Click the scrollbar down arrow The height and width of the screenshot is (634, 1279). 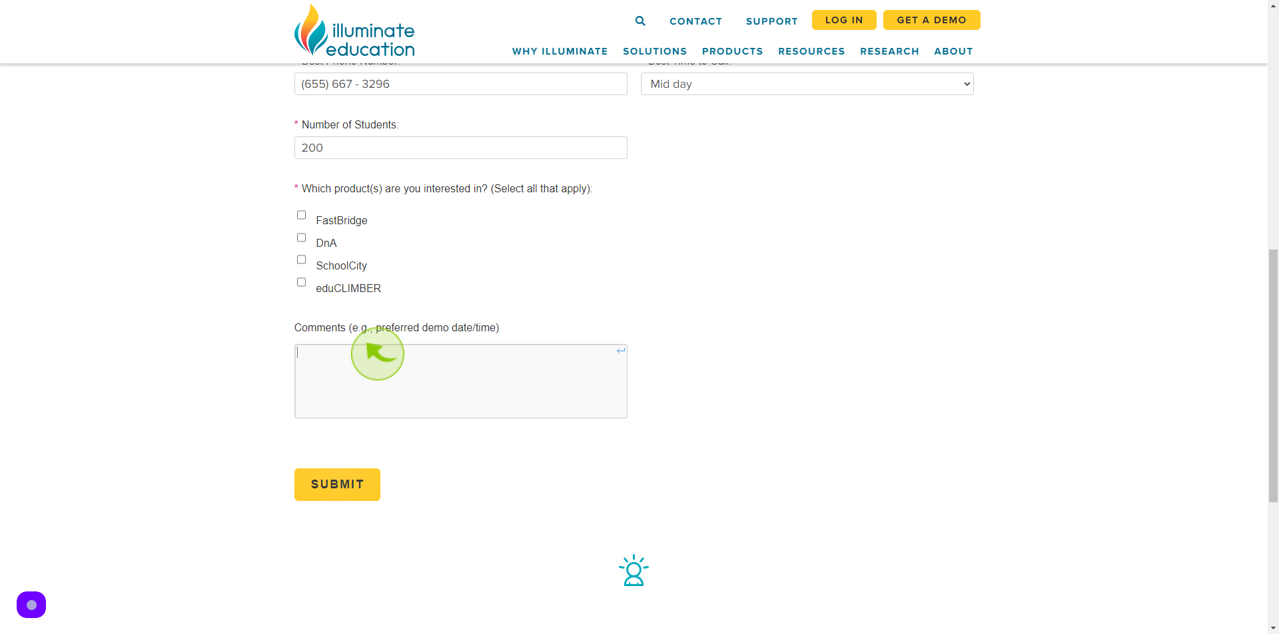pos(1273,627)
